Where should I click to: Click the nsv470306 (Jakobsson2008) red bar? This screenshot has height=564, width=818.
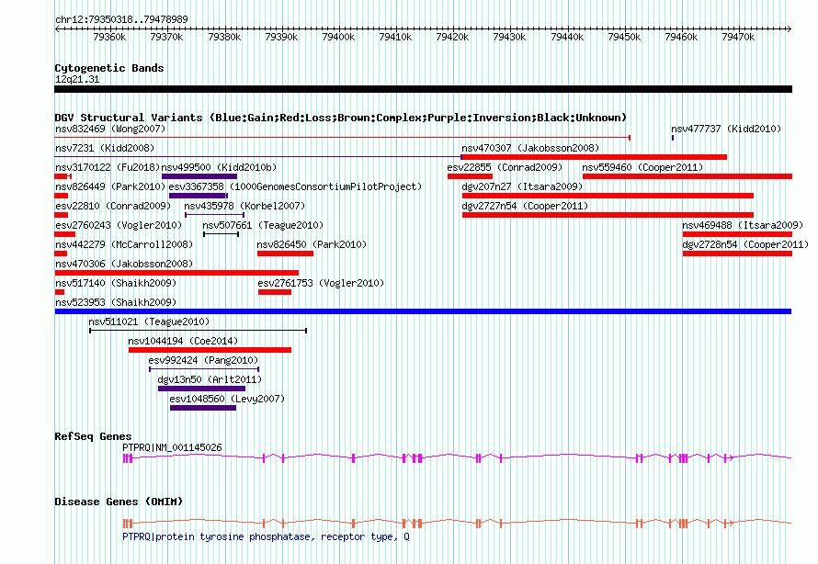(176, 273)
